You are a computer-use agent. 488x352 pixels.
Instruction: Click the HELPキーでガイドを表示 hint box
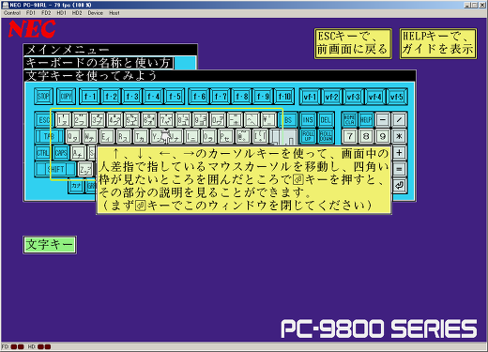[438, 43]
